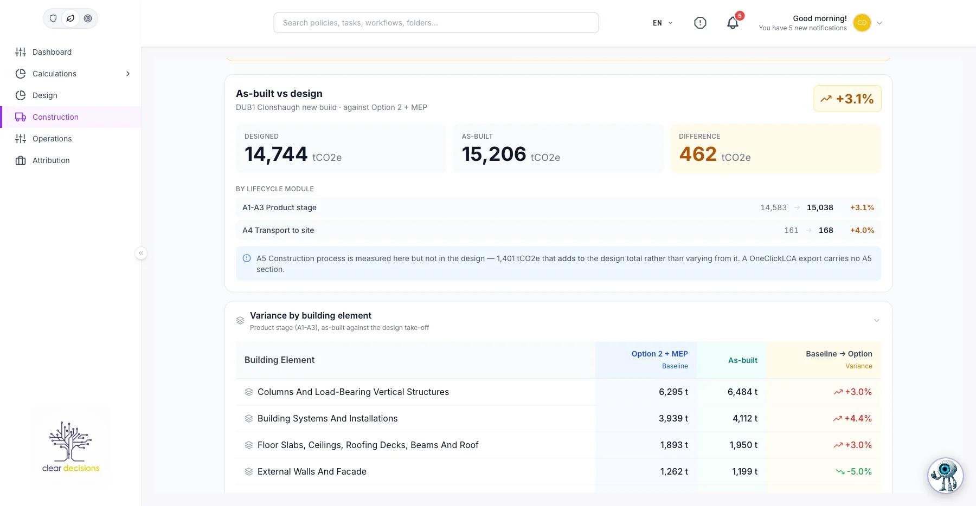Click the search policies input field
The width and height of the screenshot is (976, 506).
(436, 23)
